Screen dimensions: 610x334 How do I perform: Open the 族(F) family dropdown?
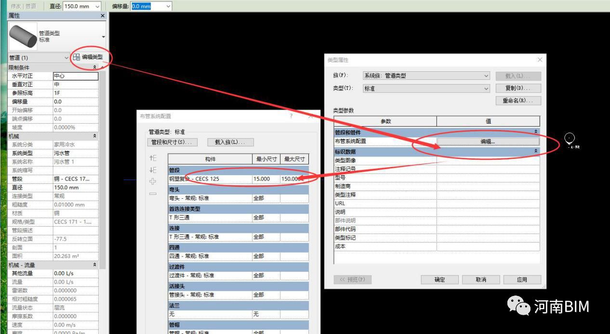point(486,76)
